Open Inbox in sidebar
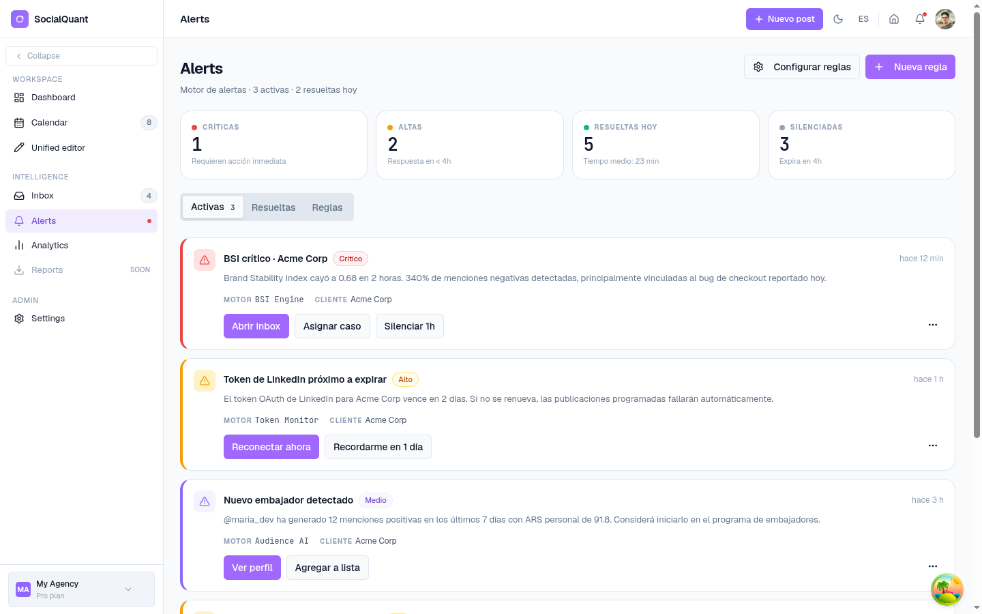Screen dimensions: 982x614 tap(81, 196)
